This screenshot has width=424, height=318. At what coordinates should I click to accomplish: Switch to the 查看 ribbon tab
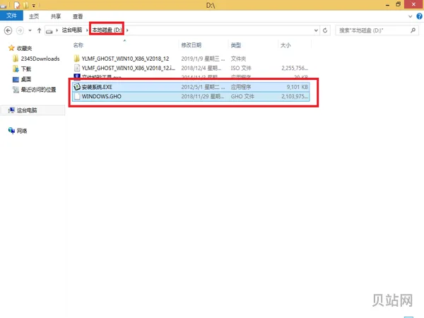point(78,16)
